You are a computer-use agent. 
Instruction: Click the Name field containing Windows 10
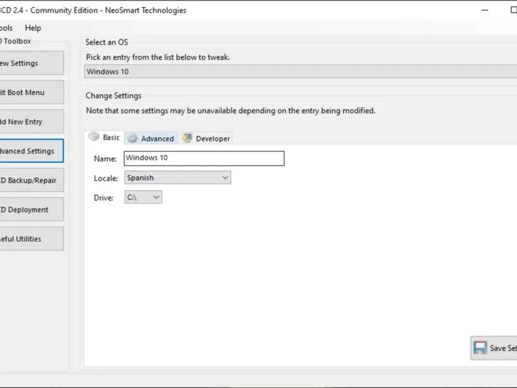[204, 158]
